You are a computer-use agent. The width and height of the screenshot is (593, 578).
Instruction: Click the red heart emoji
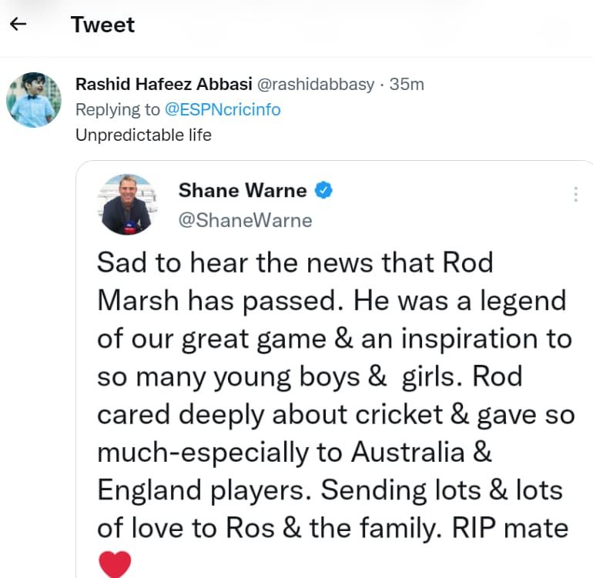pyautogui.click(x=115, y=564)
